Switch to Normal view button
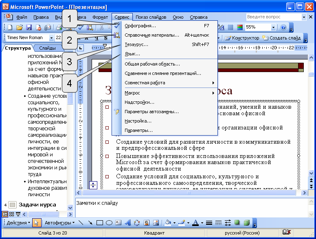Viewport: 316px width, 239px height. [x=5, y=214]
